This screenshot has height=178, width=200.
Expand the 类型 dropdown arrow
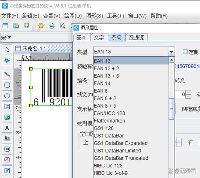coord(171,52)
